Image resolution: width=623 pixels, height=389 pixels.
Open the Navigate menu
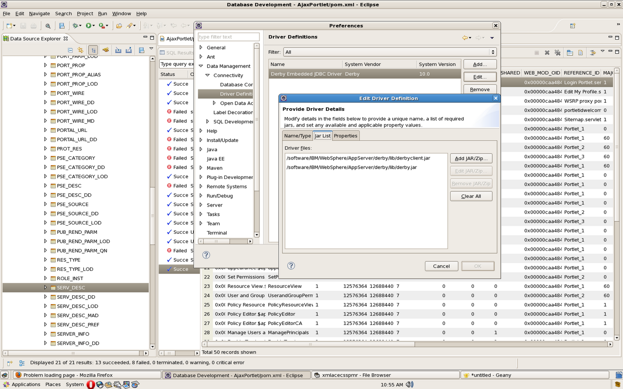[39, 13]
